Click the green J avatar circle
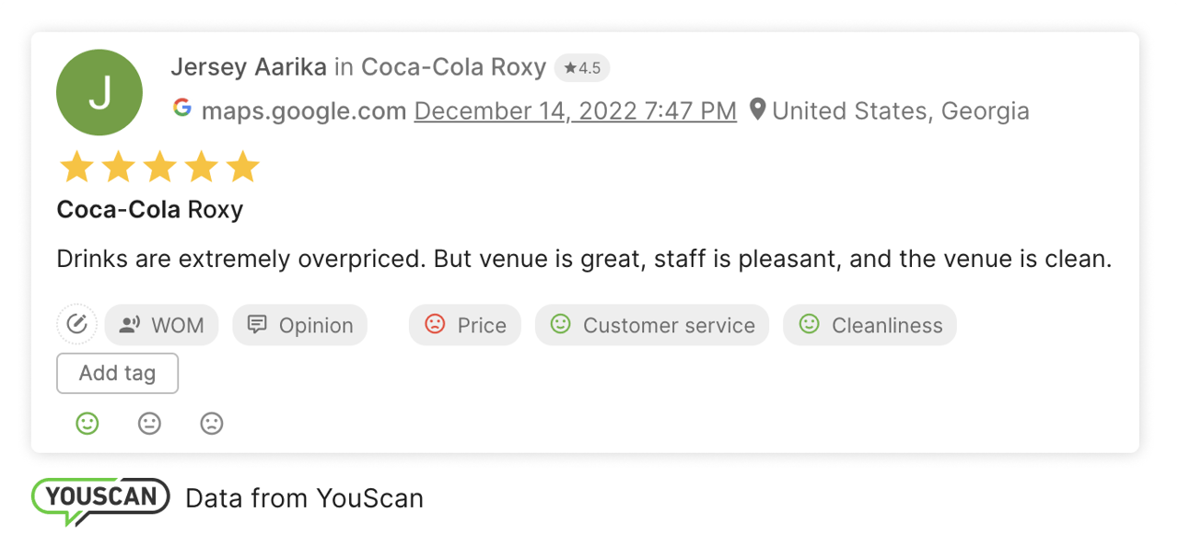The height and width of the screenshot is (547, 1179). [x=99, y=92]
